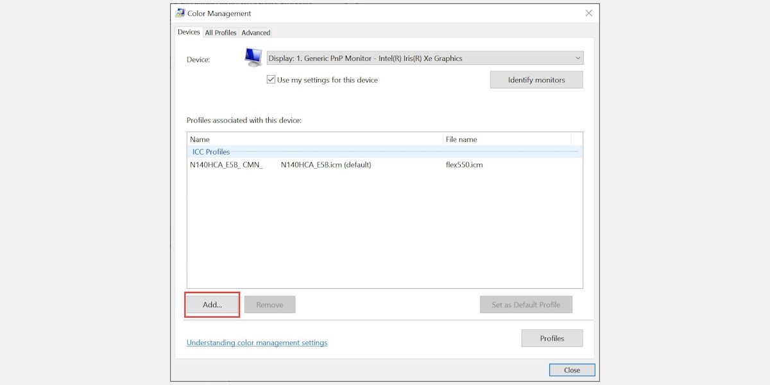770x385 pixels.
Task: Switch to the Devices tab
Action: pyautogui.click(x=189, y=32)
